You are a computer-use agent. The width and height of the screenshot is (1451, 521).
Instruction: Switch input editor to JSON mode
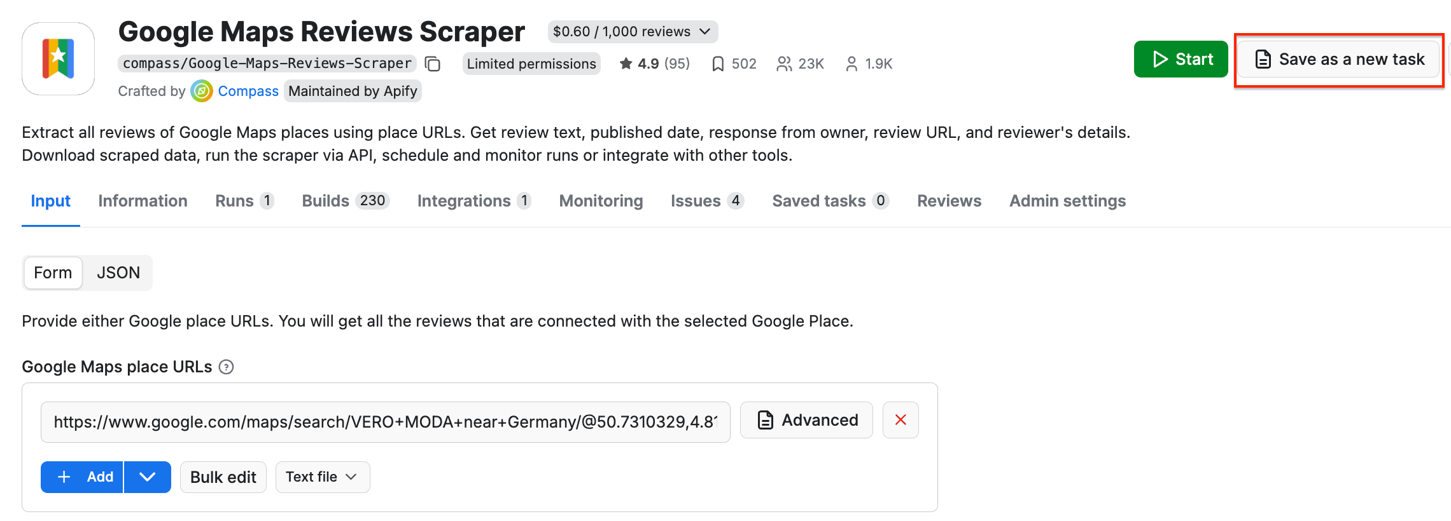(x=118, y=273)
